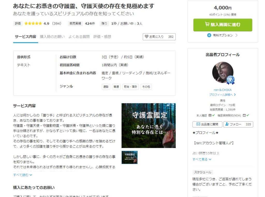
Task: Click the 4,000円 price text
Action: click(x=223, y=8)
